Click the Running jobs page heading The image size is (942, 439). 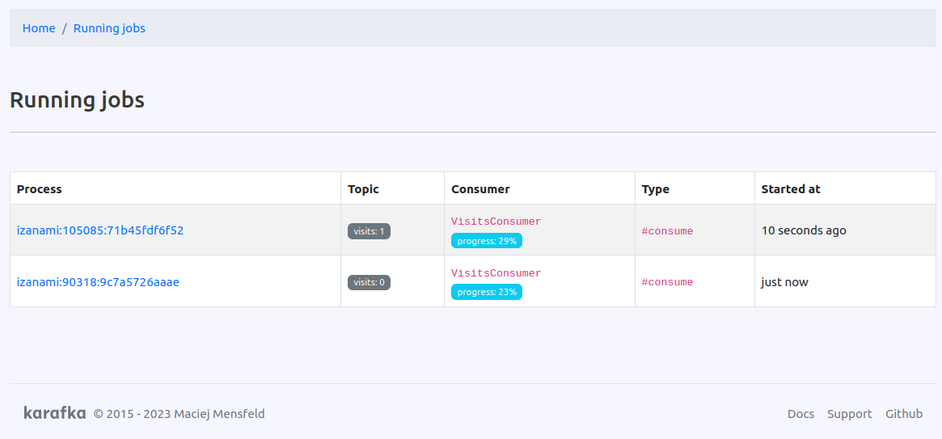pyautogui.click(x=77, y=99)
